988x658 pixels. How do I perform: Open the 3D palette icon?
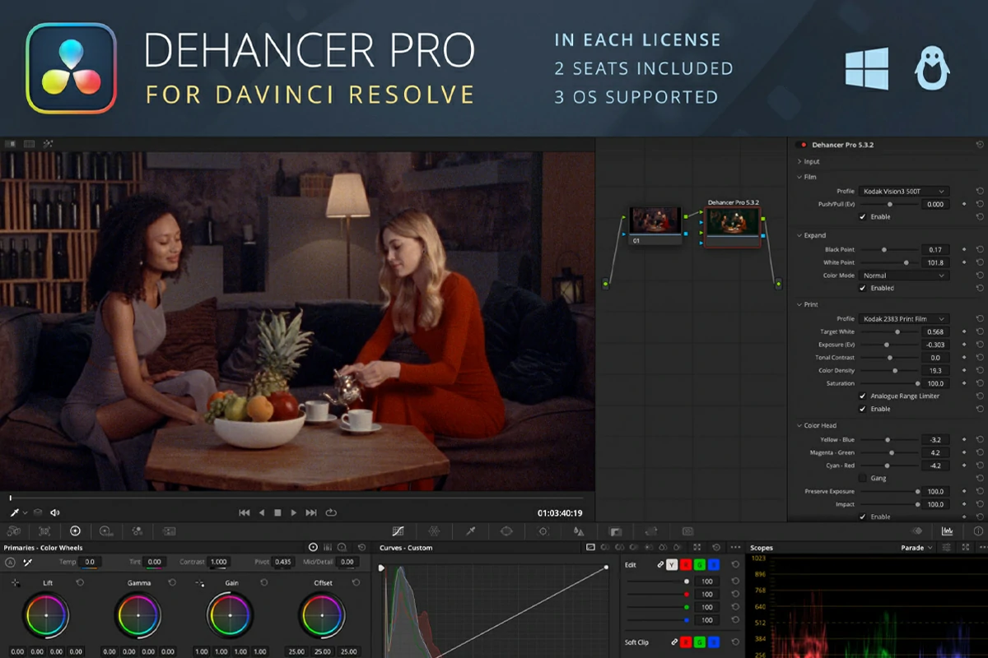[687, 531]
